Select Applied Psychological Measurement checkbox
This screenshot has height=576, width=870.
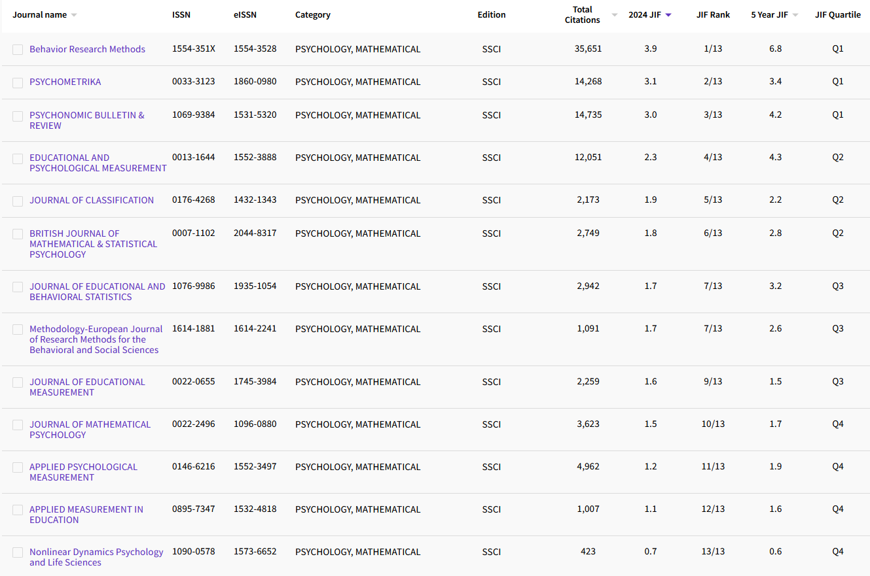[x=18, y=467]
